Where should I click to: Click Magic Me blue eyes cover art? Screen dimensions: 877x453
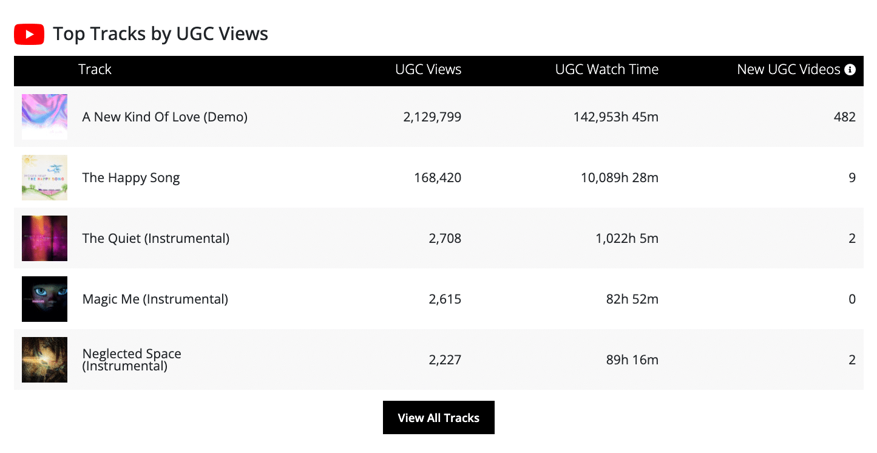[x=44, y=299]
